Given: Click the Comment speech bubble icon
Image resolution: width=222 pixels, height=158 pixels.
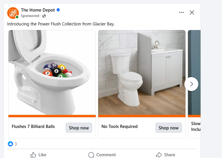Looking at the screenshot, I should coord(91,155).
